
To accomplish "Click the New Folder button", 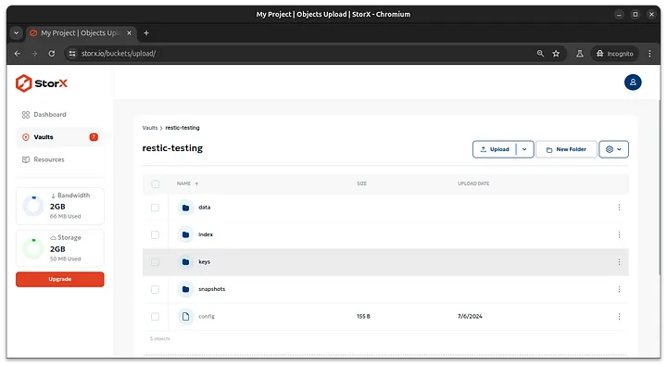I will point(567,149).
